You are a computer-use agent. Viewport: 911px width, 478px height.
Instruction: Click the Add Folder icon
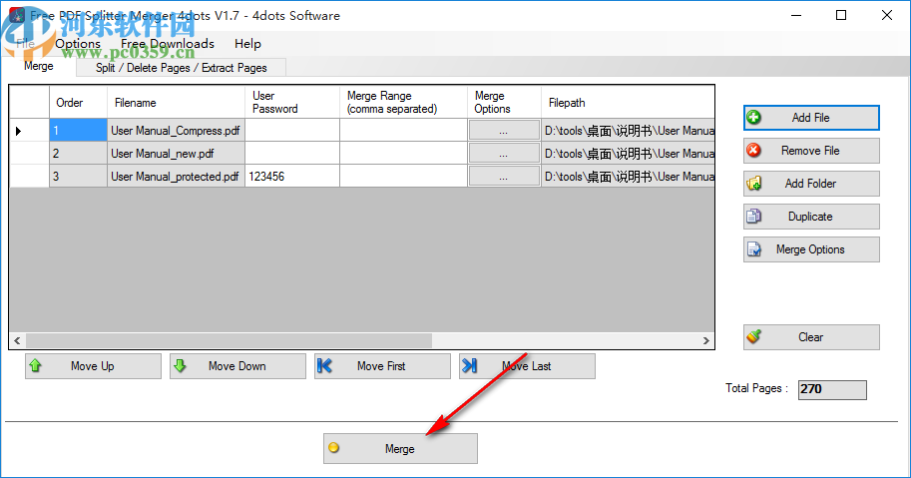(753, 184)
